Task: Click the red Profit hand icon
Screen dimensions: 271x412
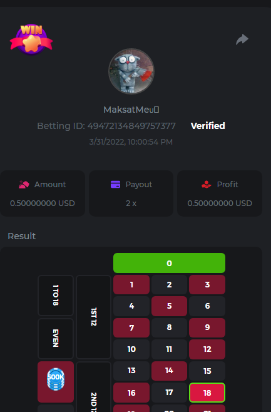Action: click(207, 185)
